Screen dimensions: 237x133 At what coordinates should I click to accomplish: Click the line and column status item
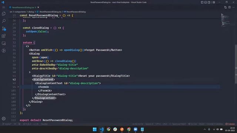(x=138, y=124)
